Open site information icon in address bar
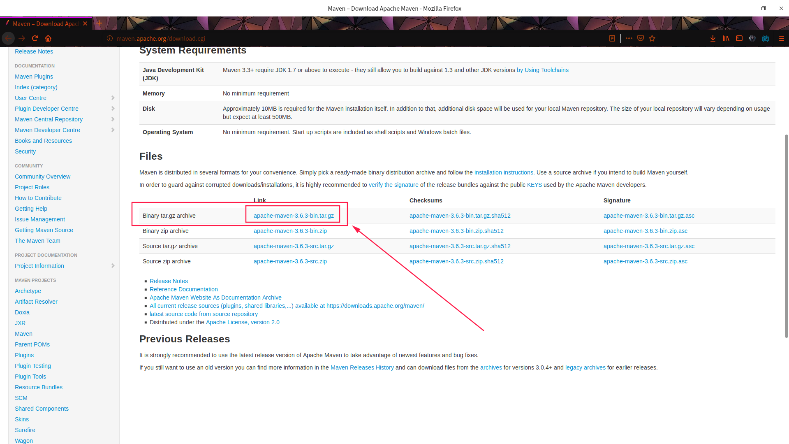 point(110,38)
